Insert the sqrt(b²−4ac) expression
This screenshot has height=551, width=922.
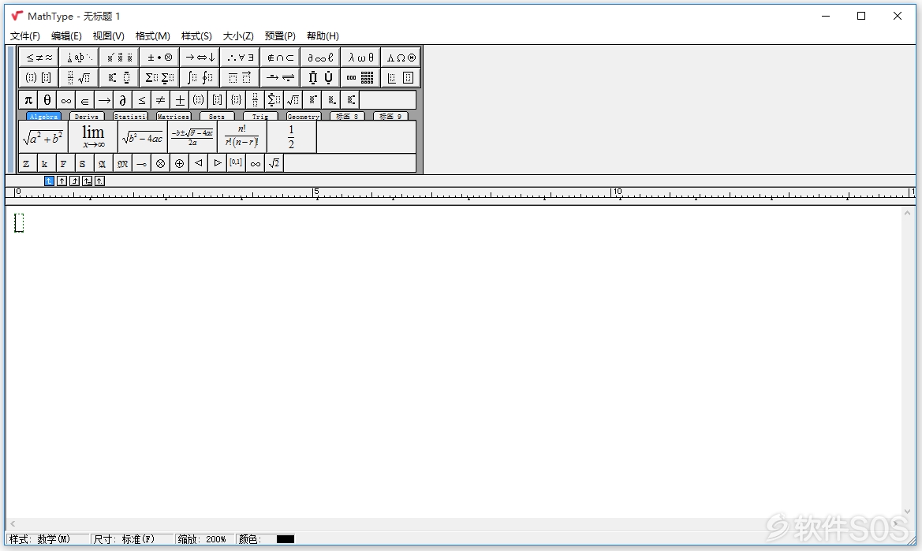tap(142, 137)
